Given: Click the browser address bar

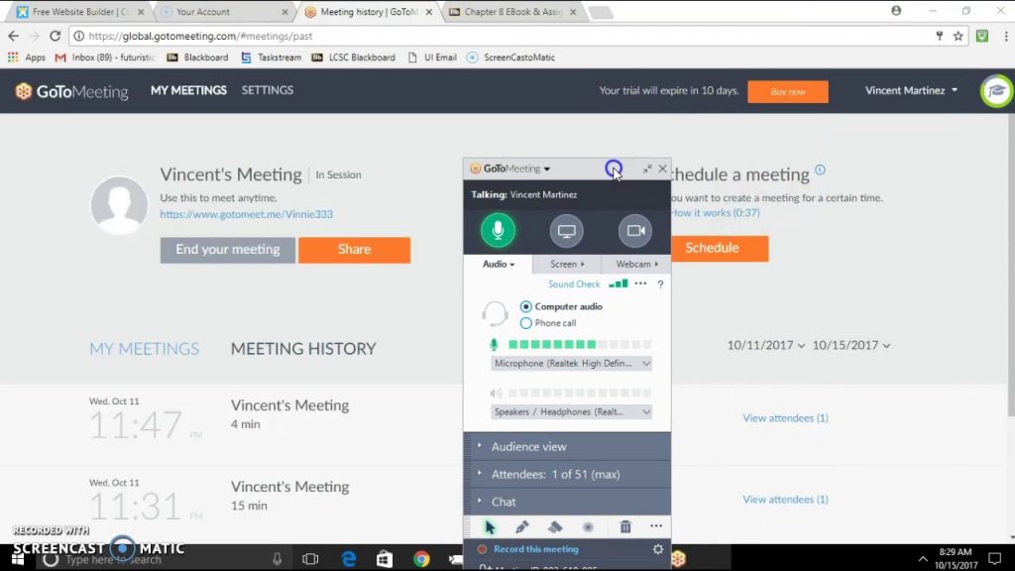Looking at the screenshot, I should [x=505, y=37].
